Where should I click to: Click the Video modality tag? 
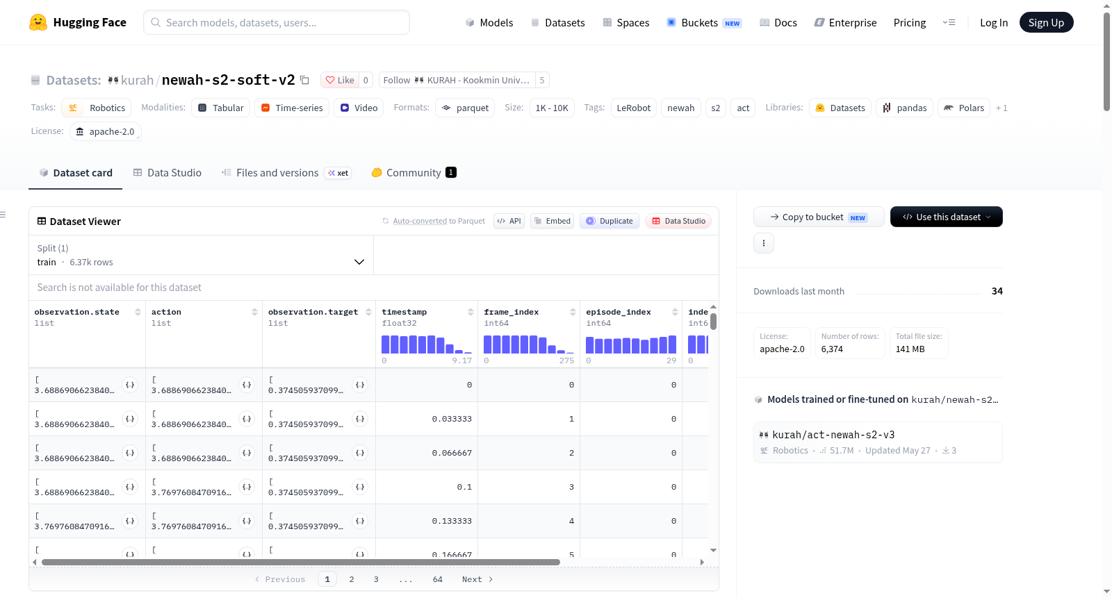[x=359, y=108]
